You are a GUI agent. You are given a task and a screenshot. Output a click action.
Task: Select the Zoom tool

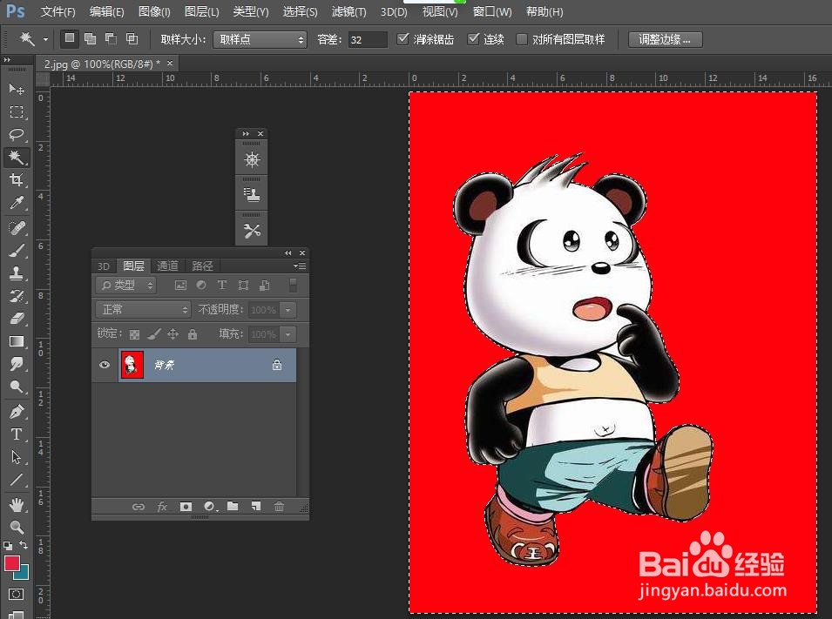pyautogui.click(x=17, y=528)
